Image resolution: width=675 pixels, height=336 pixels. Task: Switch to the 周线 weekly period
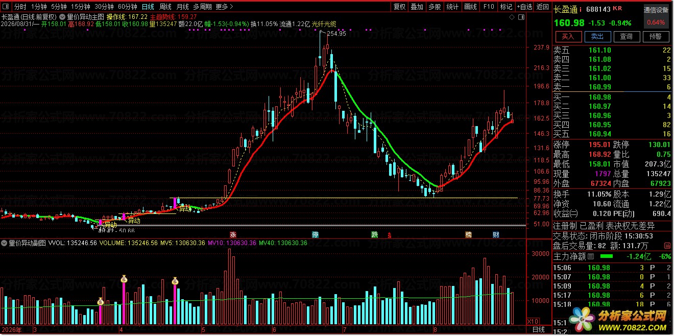click(x=165, y=7)
